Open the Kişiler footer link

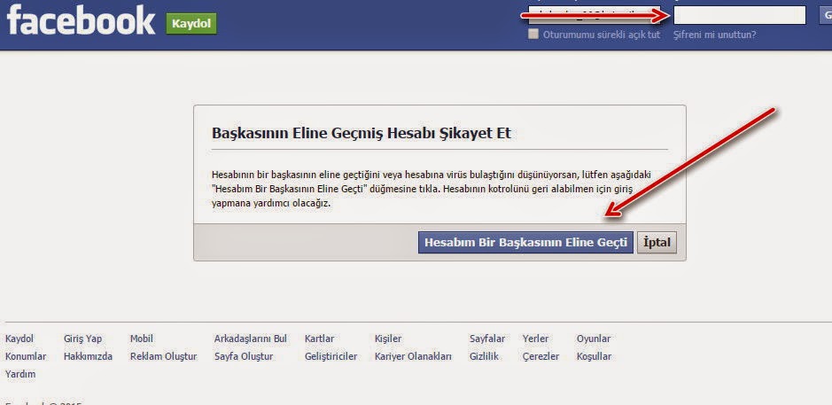pyautogui.click(x=388, y=339)
